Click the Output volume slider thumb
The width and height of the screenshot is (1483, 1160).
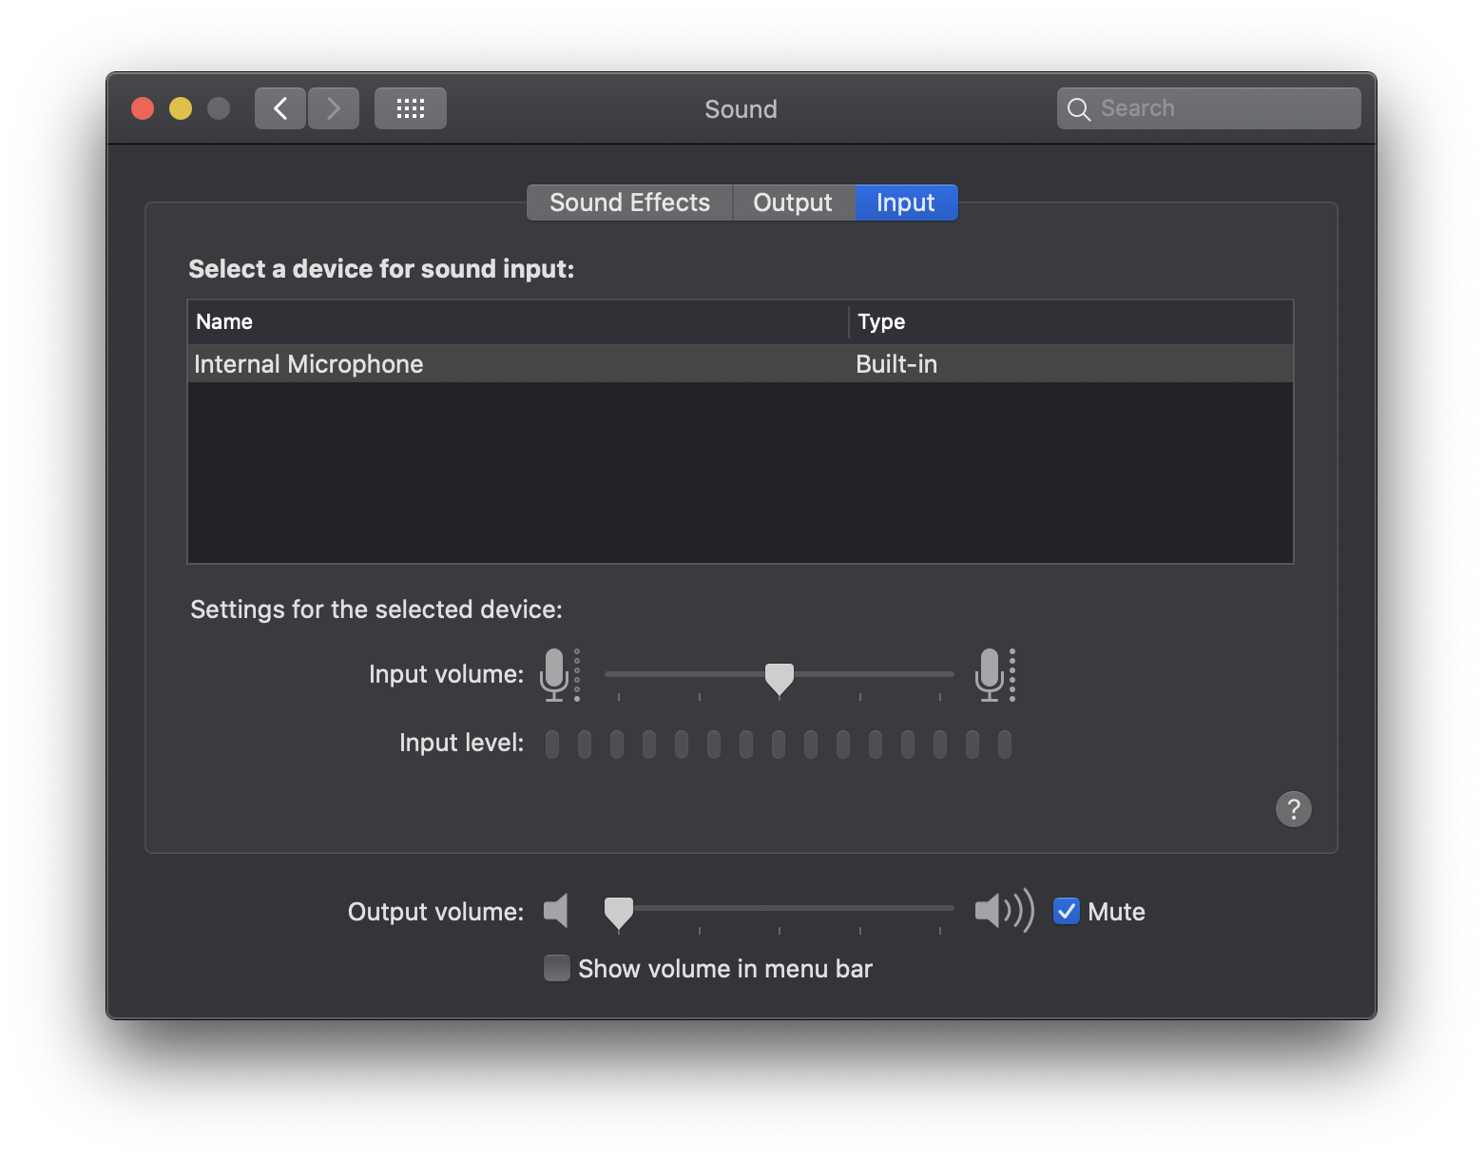click(619, 912)
